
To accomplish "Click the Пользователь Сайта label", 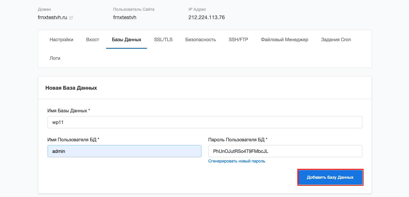I will click(x=134, y=9).
